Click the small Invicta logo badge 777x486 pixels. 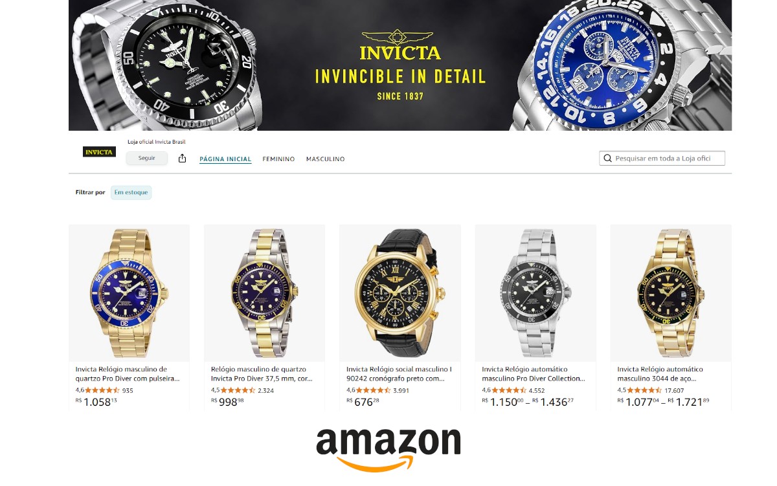click(x=99, y=152)
